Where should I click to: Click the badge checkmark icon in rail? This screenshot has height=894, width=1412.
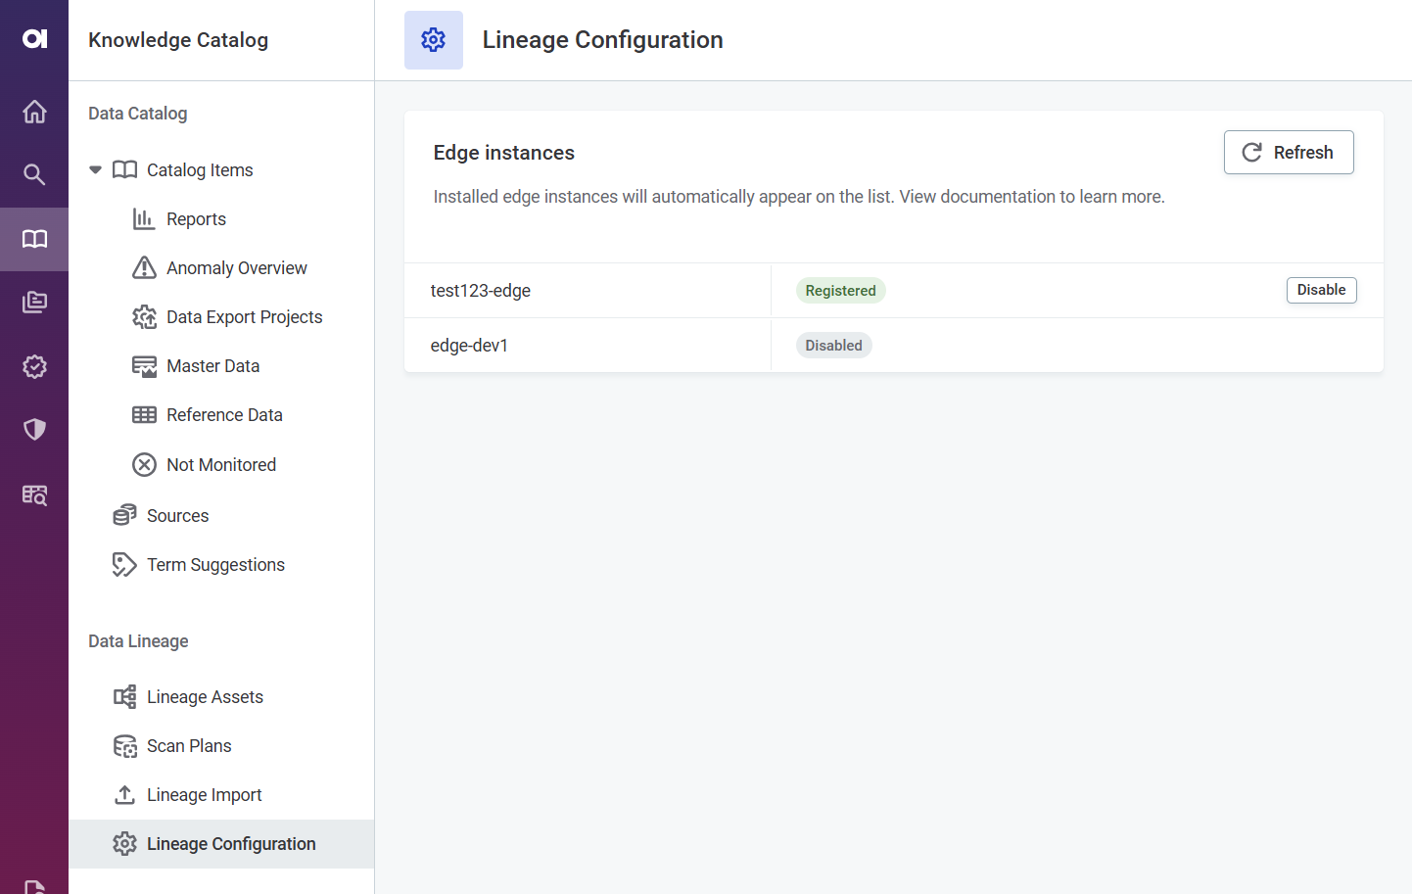(x=34, y=366)
